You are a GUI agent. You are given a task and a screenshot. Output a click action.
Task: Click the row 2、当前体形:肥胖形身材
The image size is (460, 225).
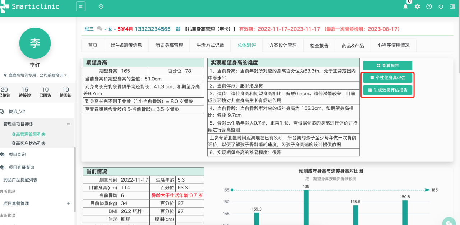(284, 86)
